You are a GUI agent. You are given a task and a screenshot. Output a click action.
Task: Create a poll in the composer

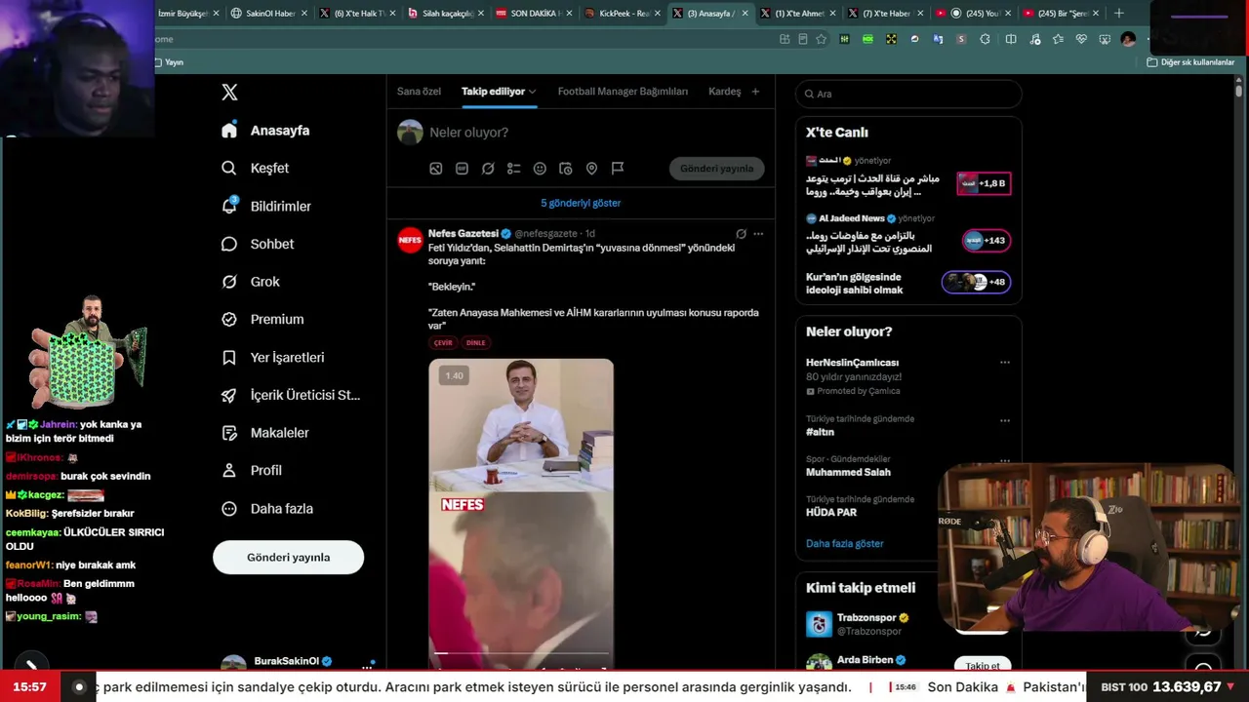tap(514, 169)
